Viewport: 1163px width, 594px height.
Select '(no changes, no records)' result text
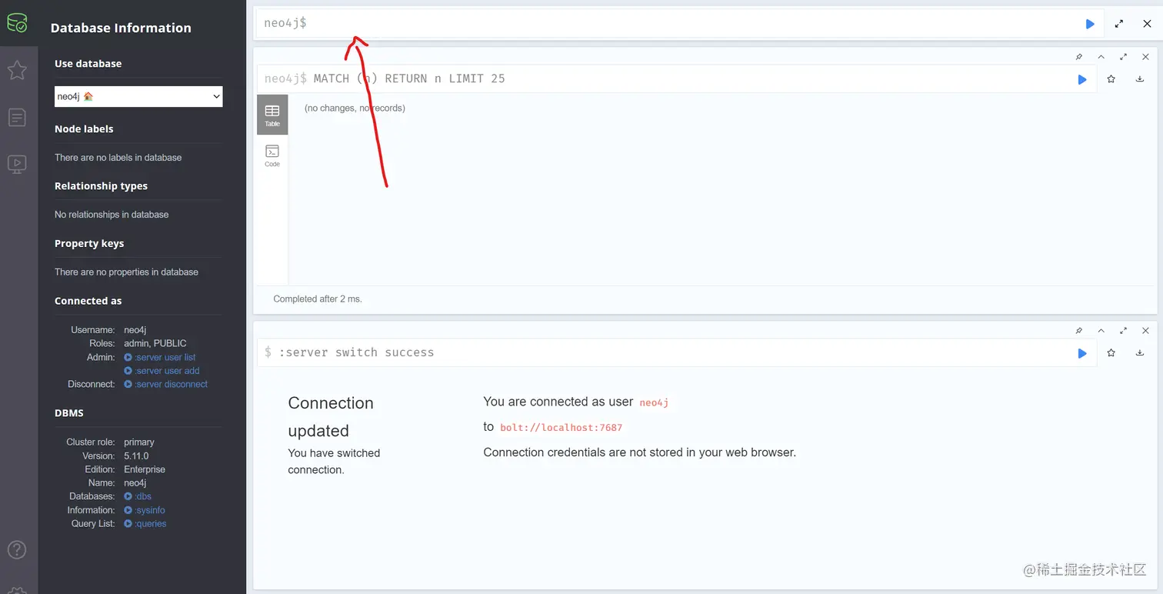click(355, 108)
